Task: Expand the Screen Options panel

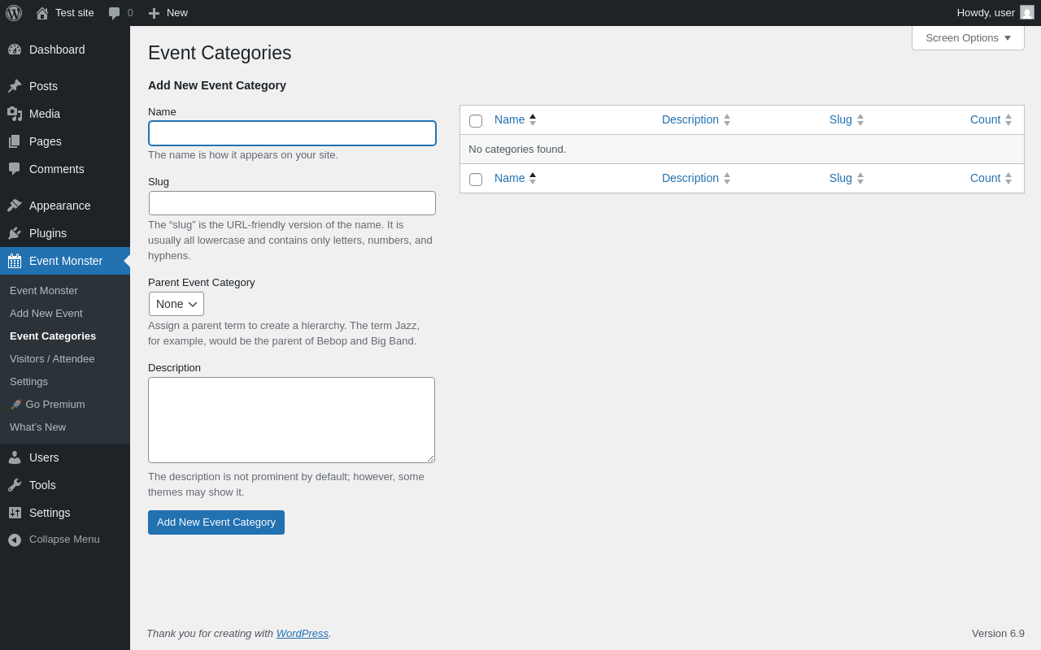Action: [x=968, y=37]
